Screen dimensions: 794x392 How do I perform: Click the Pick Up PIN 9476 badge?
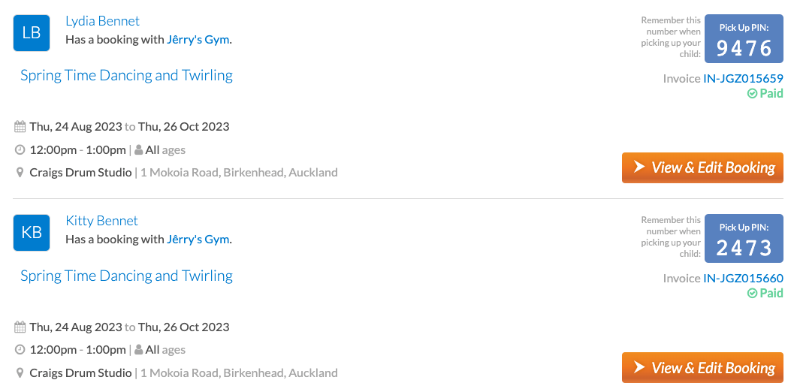(x=744, y=39)
